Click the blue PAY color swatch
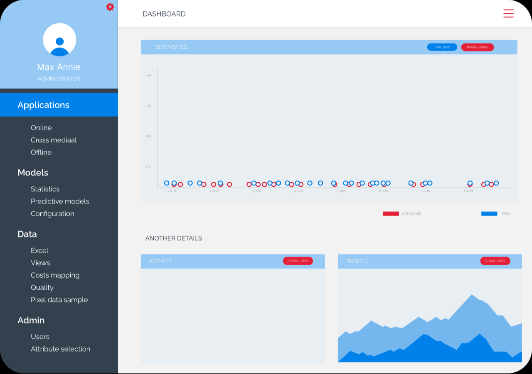This screenshot has height=374, width=532. [x=489, y=213]
